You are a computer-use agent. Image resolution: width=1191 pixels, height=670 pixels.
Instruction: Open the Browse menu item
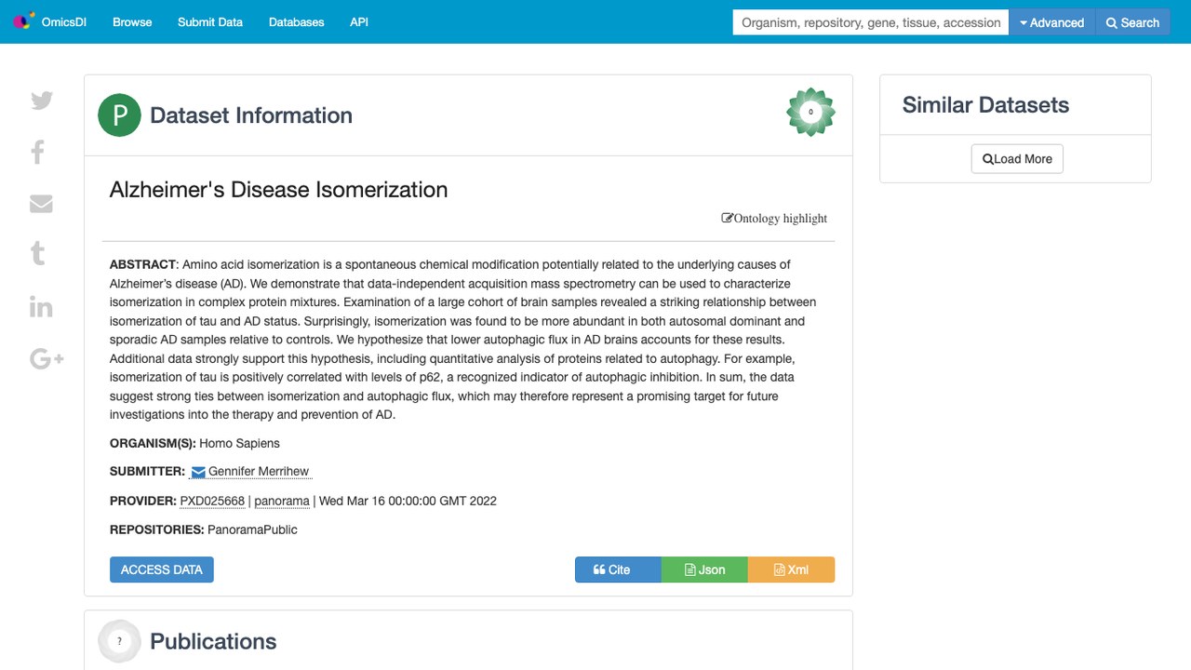[x=132, y=22]
